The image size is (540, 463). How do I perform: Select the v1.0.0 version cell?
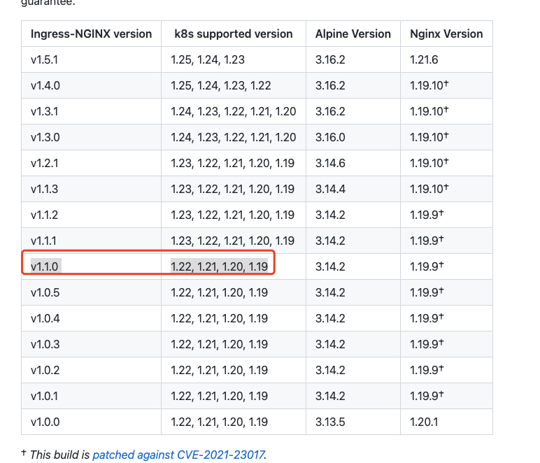(x=91, y=422)
